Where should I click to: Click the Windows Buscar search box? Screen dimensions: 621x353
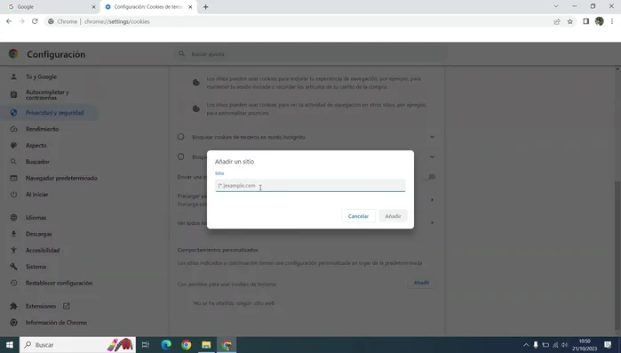[77, 345]
